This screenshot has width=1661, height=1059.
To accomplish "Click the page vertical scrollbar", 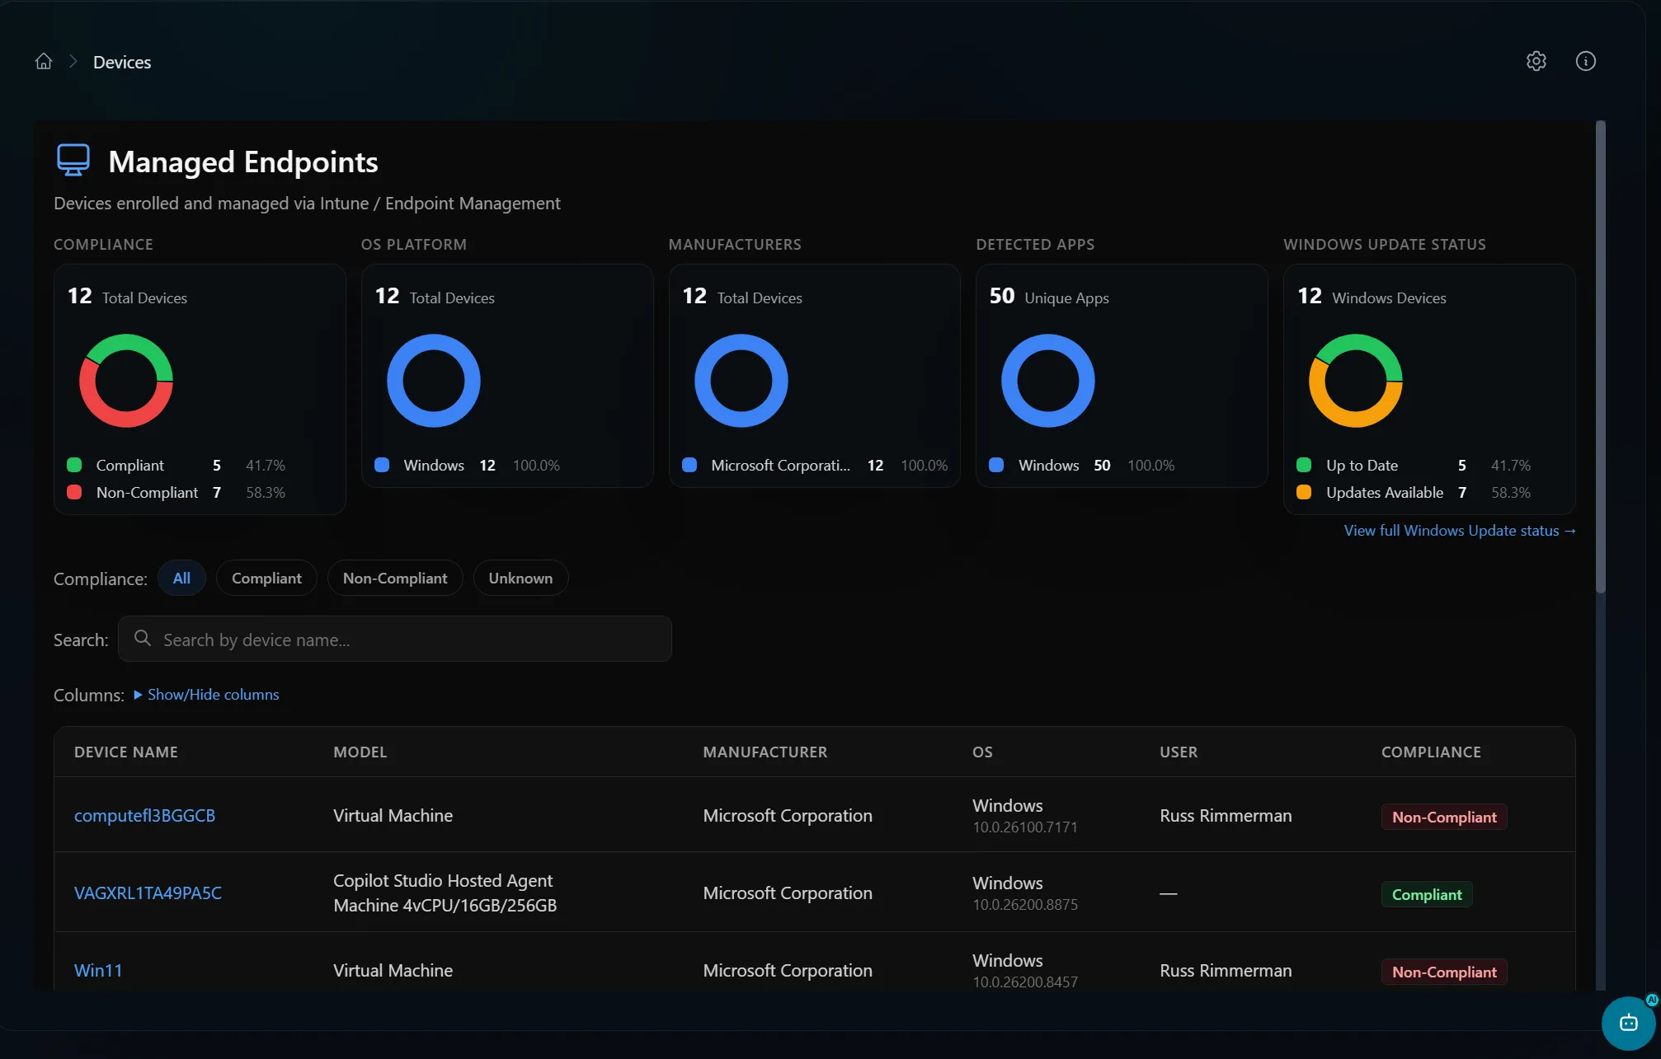I will (1600, 357).
